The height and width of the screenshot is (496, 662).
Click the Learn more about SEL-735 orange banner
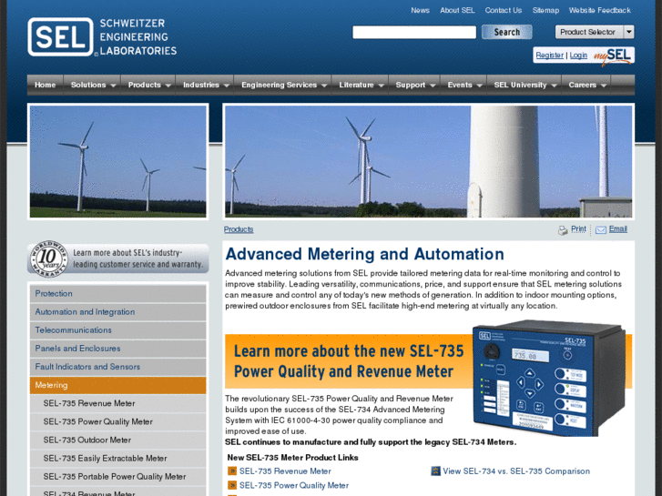coord(349,361)
